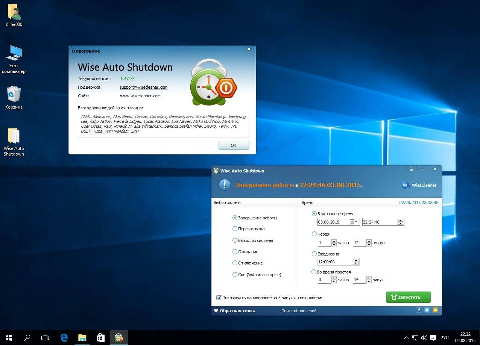Toggle the 5-minute reminder checkbox
480x346 pixels.
click(x=219, y=298)
